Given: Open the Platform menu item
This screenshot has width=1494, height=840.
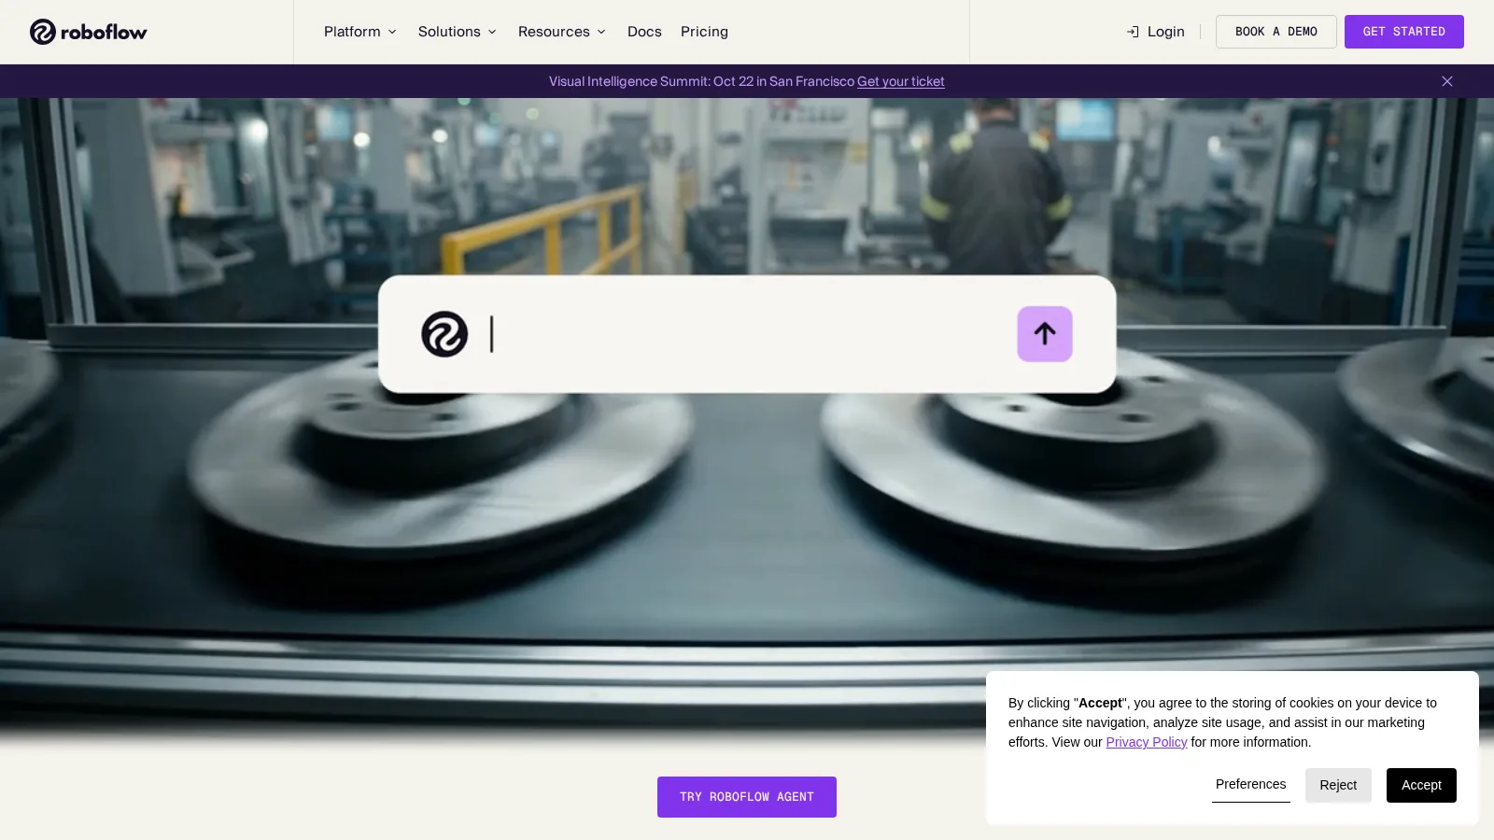Looking at the screenshot, I should pos(360,32).
